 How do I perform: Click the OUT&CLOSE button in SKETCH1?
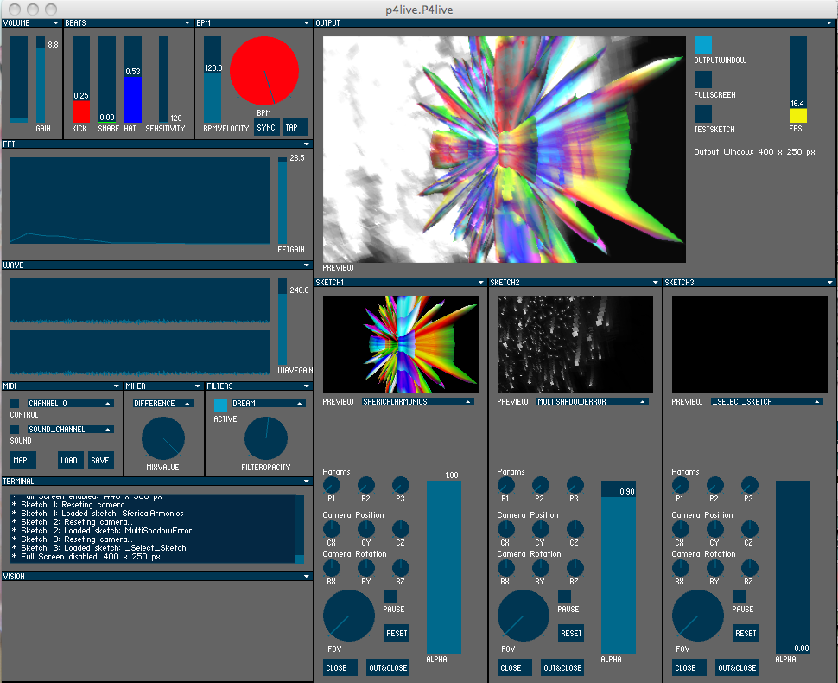pos(388,667)
